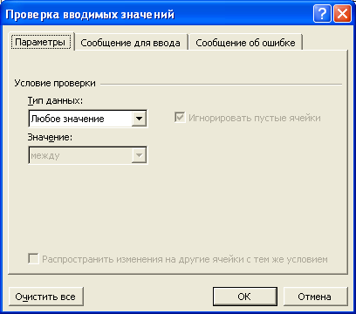Expand the Значение dropdown arrow
Viewport: 356px width, 314px height.
click(x=139, y=155)
